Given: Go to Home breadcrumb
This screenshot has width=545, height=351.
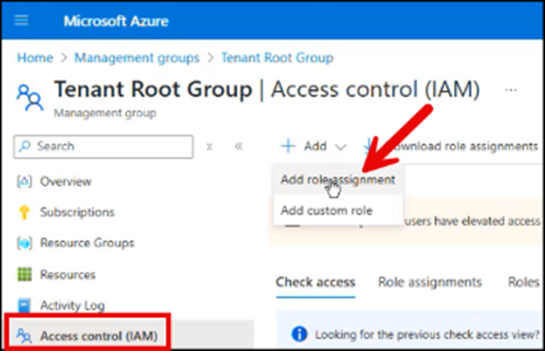Looking at the screenshot, I should [x=35, y=58].
